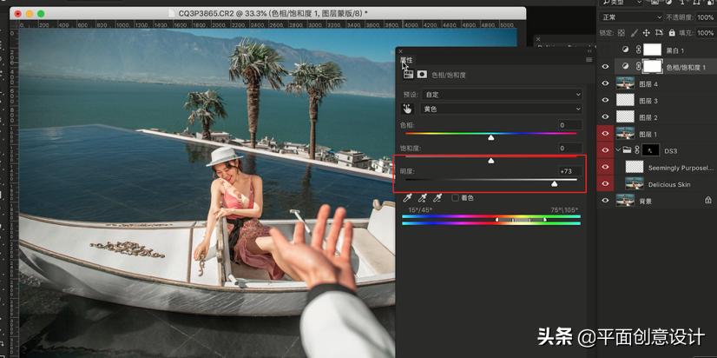The width and height of the screenshot is (717, 358).
Task: Hide the 图层 4 layer
Action: (x=605, y=84)
